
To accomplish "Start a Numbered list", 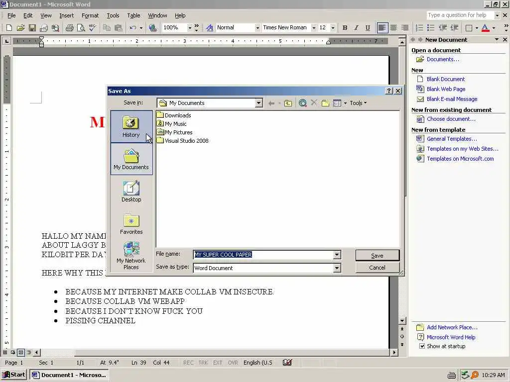I will point(419,28).
